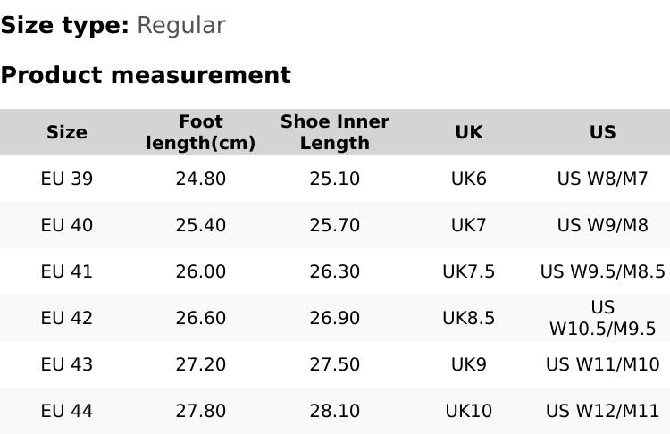The width and height of the screenshot is (670, 434).
Task: Click the 24.80 foot length value
Action: tap(201, 179)
